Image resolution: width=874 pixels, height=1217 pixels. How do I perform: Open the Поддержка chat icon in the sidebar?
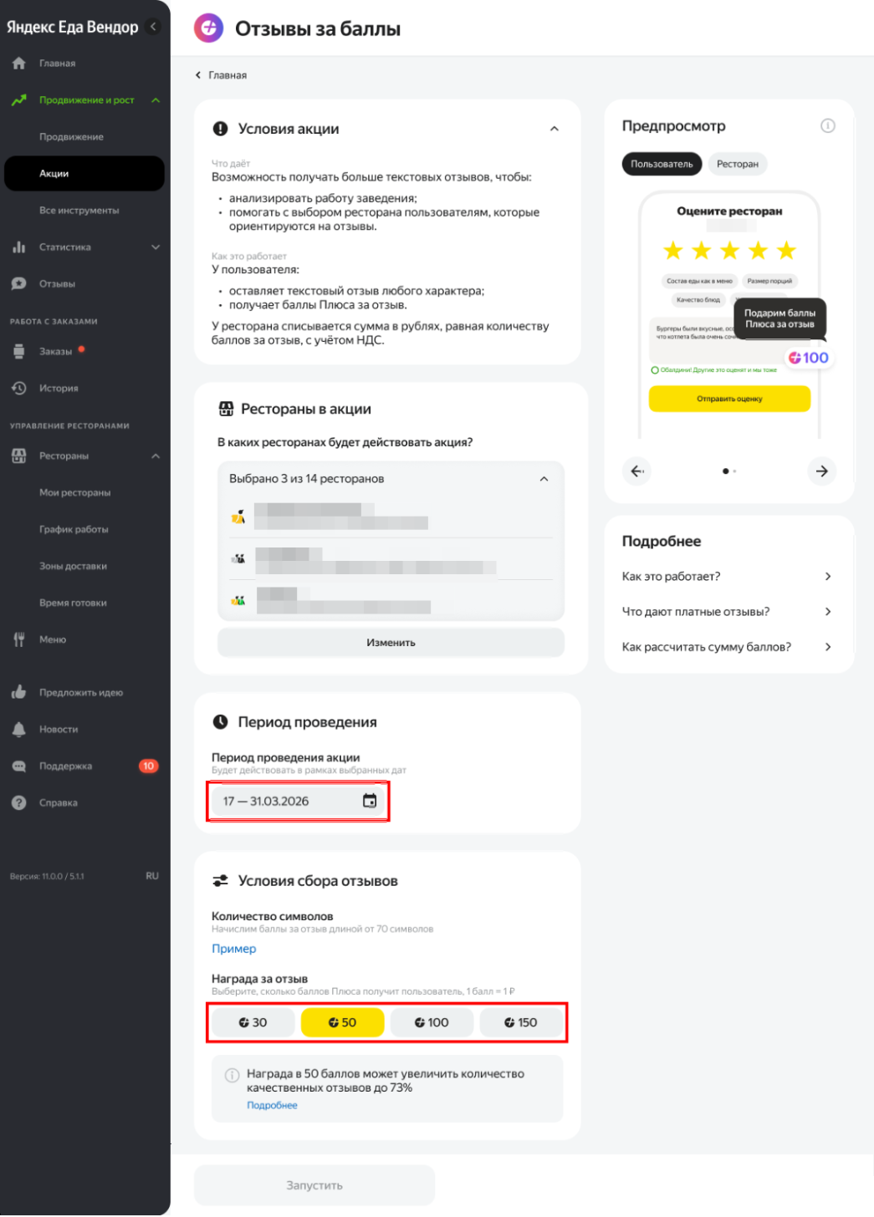tap(19, 766)
